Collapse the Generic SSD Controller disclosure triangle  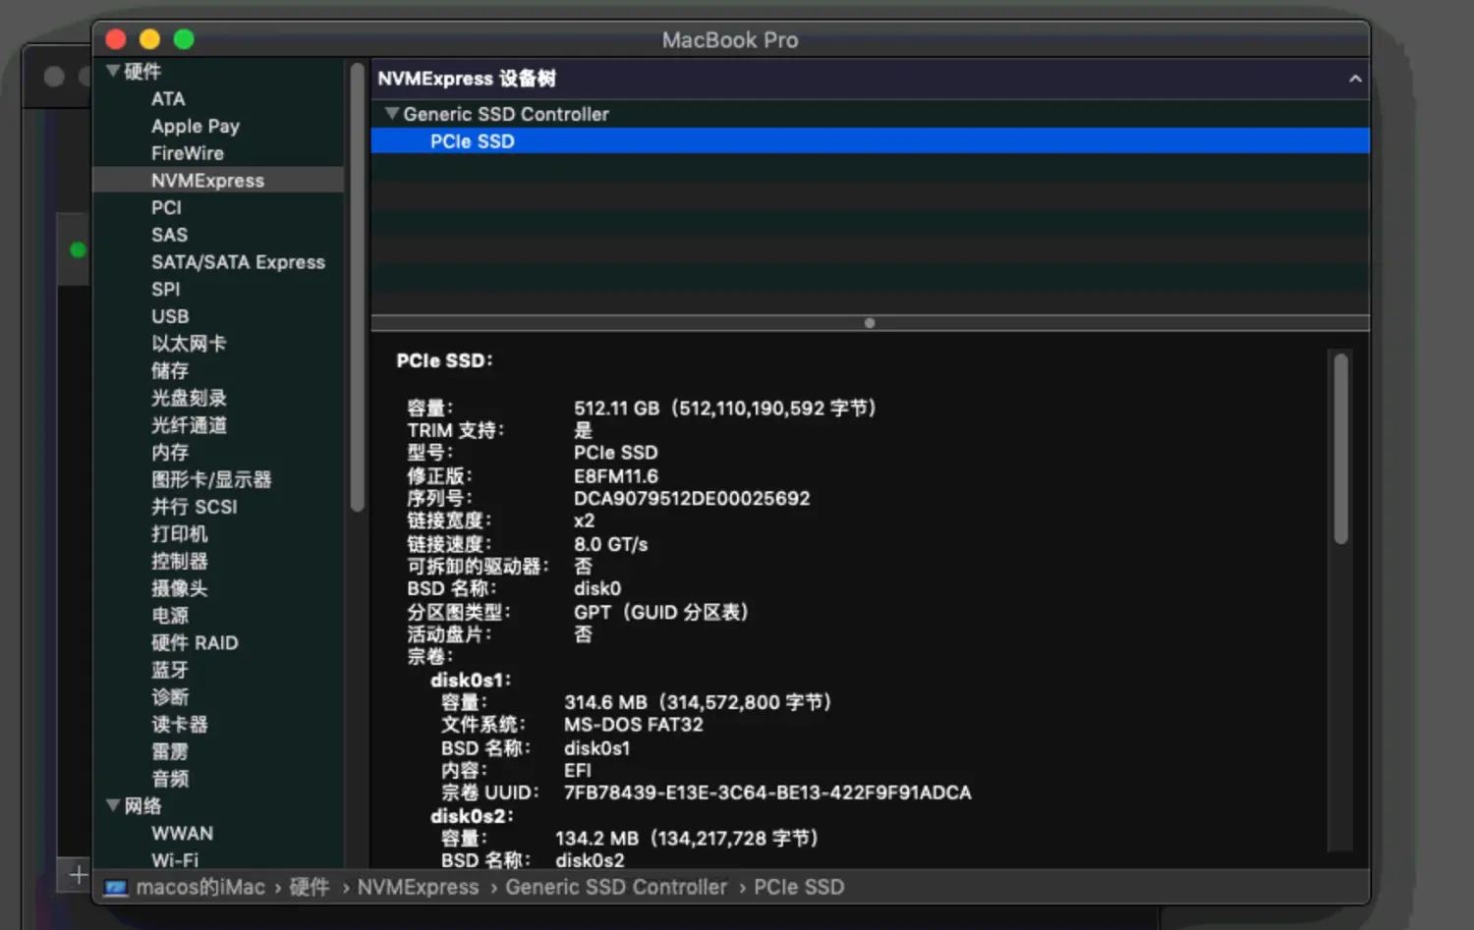coord(392,113)
